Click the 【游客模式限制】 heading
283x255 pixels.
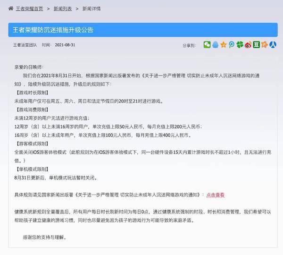point(33,144)
